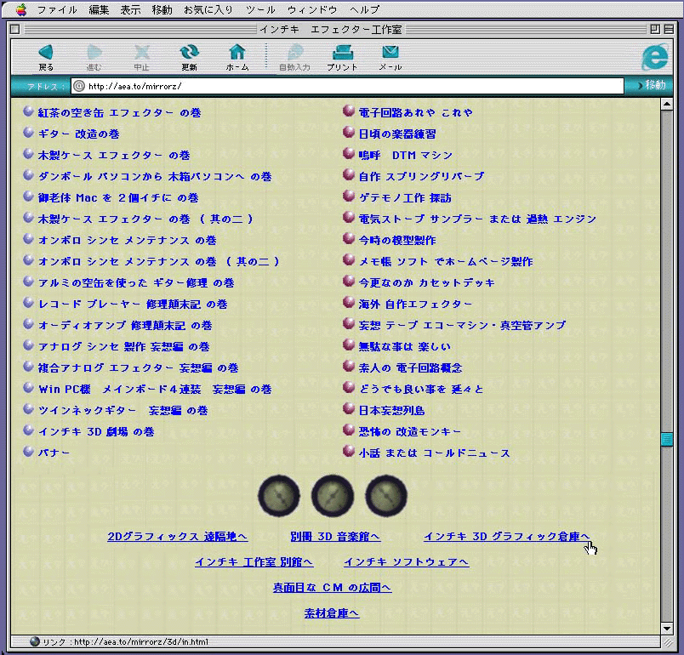Image resolution: width=684 pixels, height=655 pixels.
Task: Click the Print (プリント) printer icon
Action: click(342, 53)
